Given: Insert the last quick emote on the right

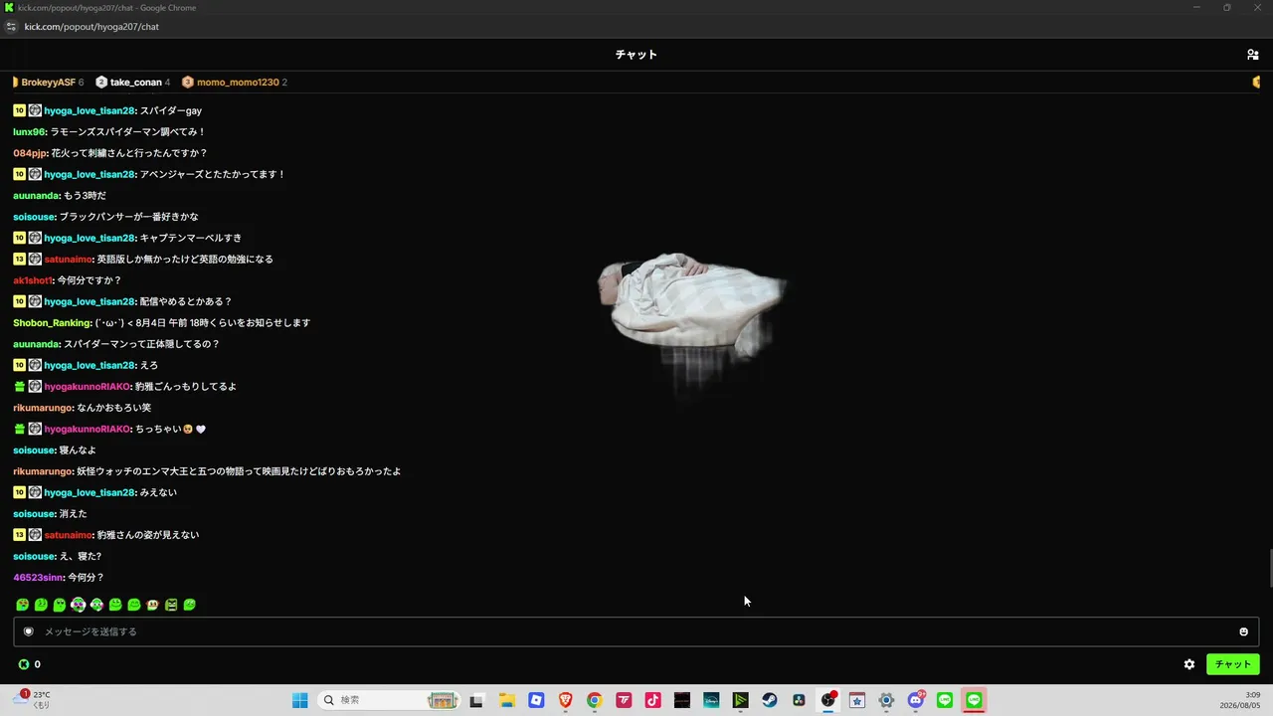Looking at the screenshot, I should [x=190, y=605].
